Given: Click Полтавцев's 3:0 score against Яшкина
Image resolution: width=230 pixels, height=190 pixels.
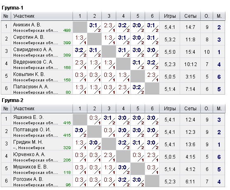Looking at the screenshot, I should tap(79, 130).
